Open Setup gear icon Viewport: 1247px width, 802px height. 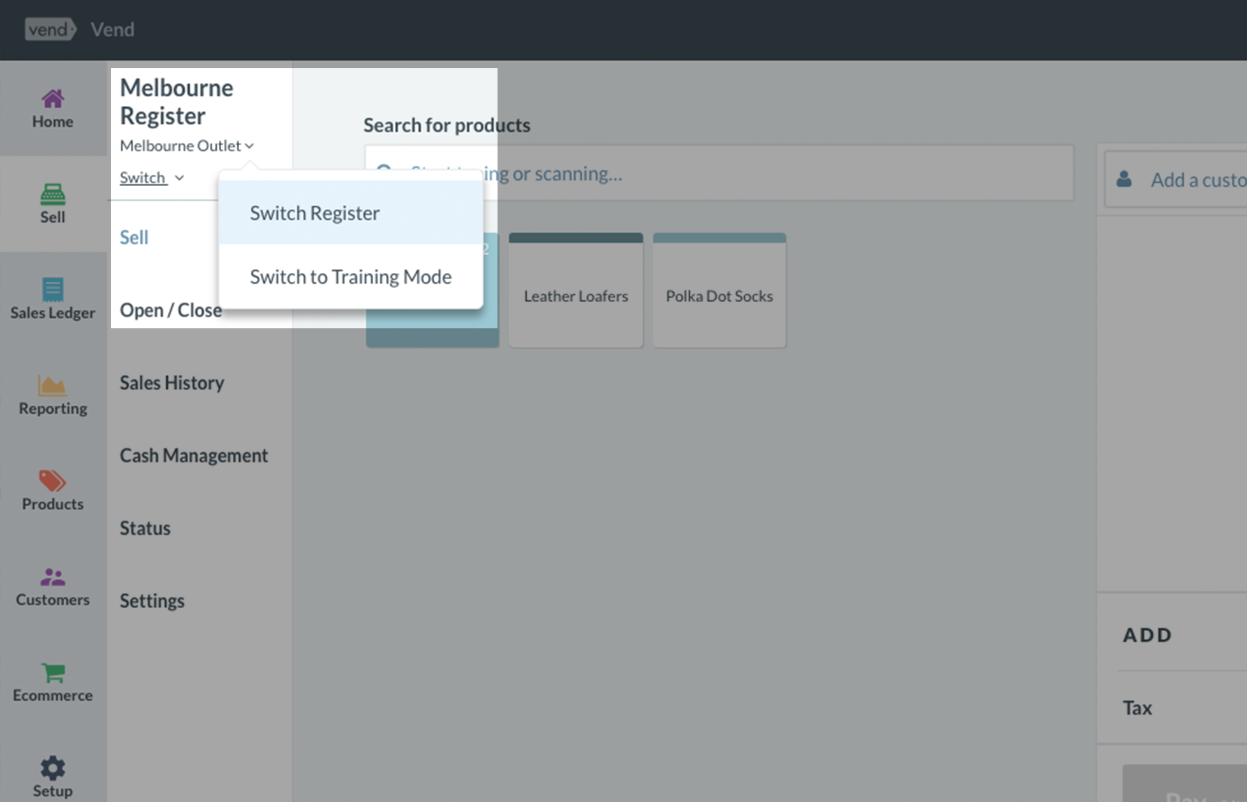pyautogui.click(x=53, y=768)
